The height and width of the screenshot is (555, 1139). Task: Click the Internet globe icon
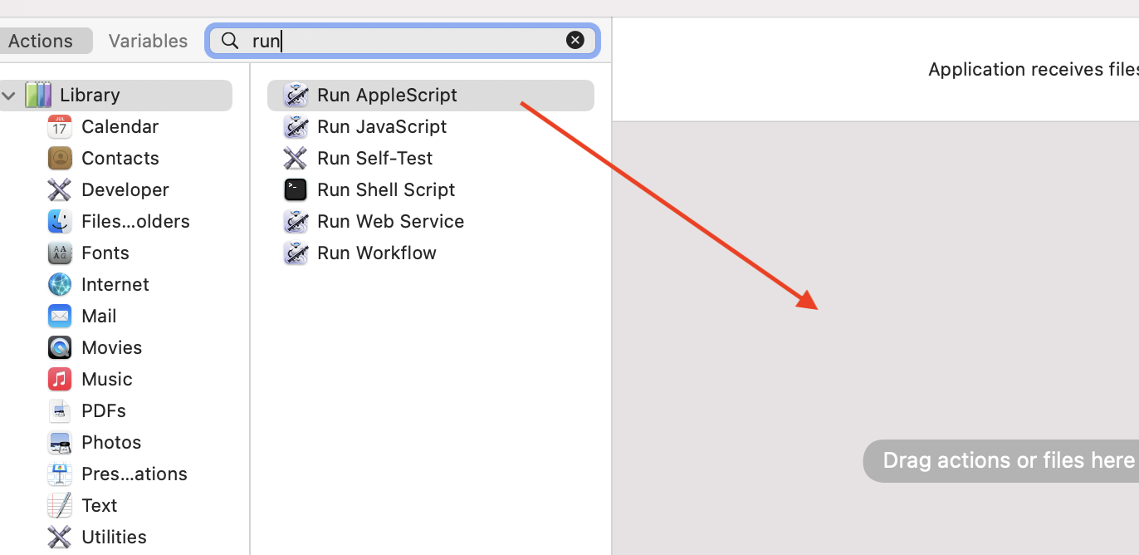pyautogui.click(x=60, y=285)
